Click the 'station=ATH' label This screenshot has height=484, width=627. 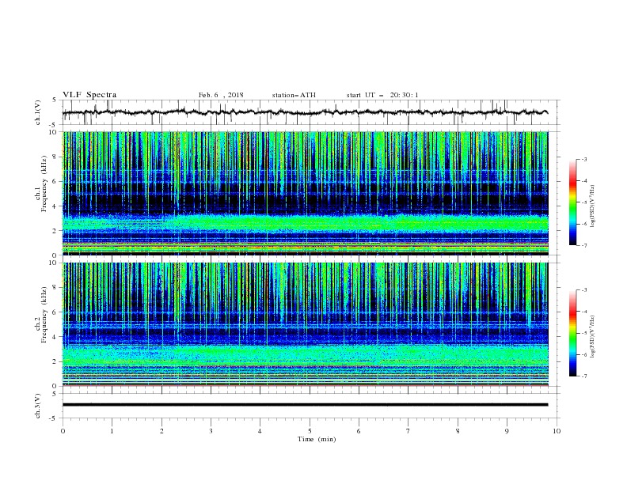pyautogui.click(x=294, y=95)
